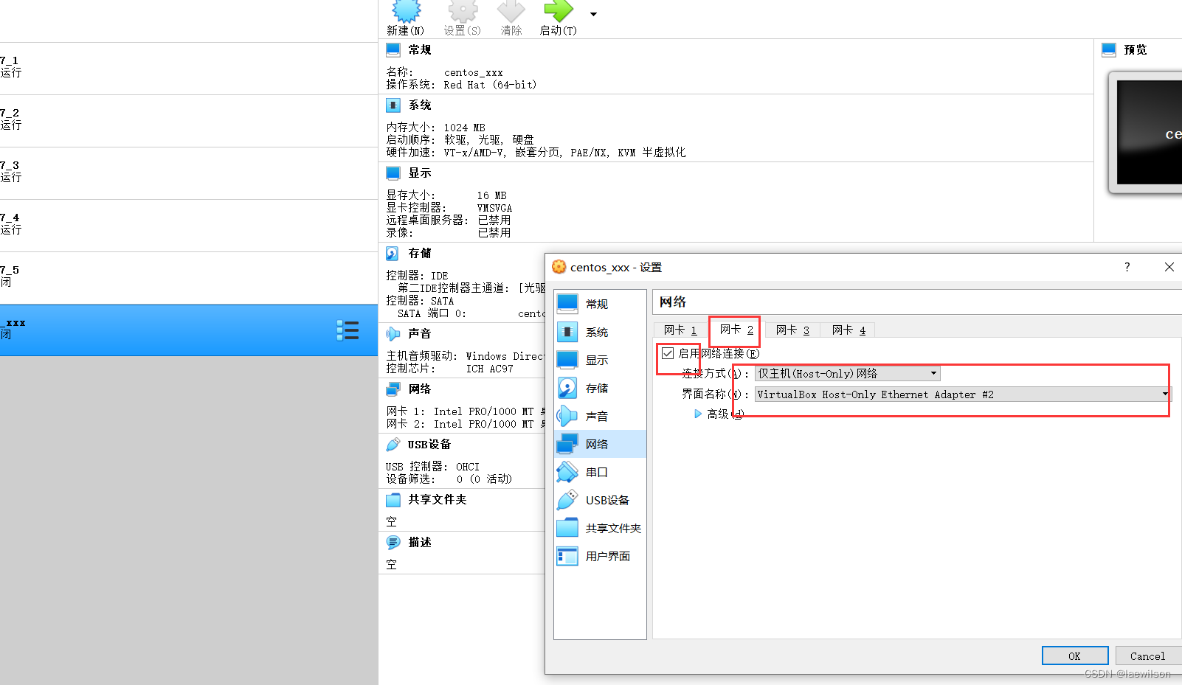Open the VM tools menu icon on centos_xxx row
The height and width of the screenshot is (685, 1182).
click(348, 330)
